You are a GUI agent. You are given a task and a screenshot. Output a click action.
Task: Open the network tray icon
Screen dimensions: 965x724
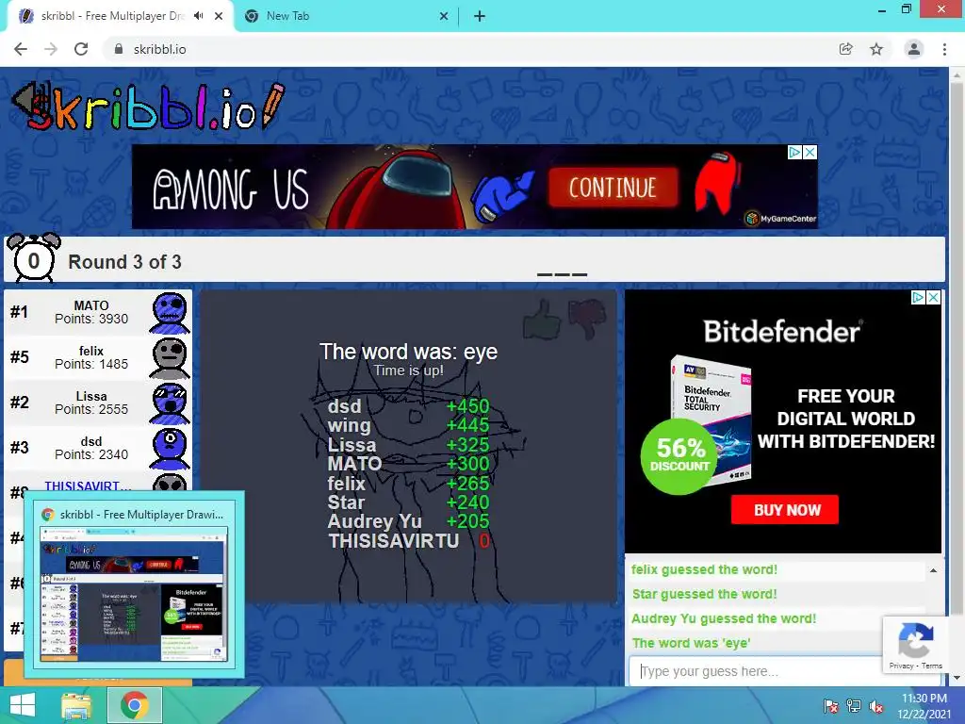tap(854, 706)
